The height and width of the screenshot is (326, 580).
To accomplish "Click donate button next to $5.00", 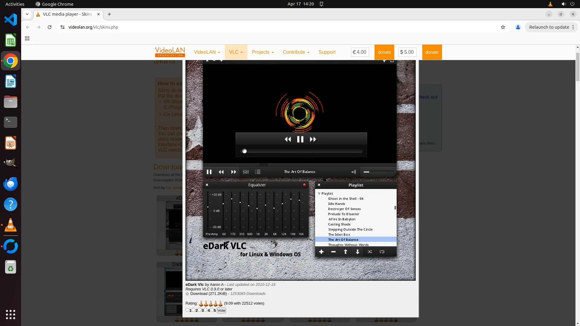I will pos(432,52).
